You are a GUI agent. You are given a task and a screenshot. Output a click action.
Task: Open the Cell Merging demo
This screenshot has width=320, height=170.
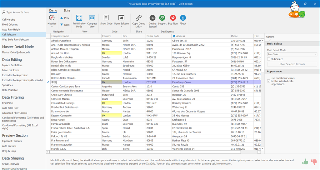8,20
